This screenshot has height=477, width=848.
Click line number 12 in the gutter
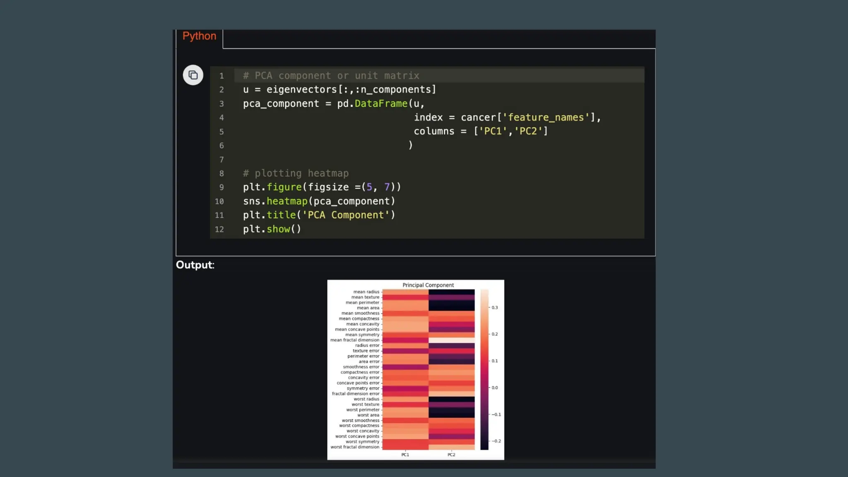click(x=219, y=229)
